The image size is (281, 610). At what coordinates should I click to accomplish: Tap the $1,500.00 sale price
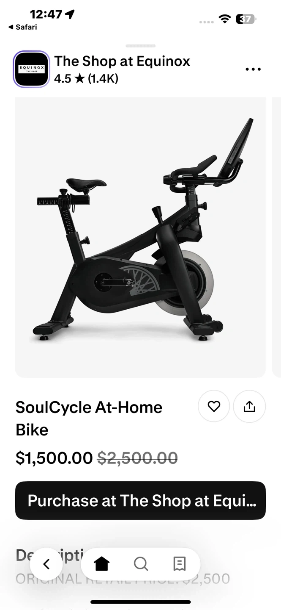(x=54, y=458)
